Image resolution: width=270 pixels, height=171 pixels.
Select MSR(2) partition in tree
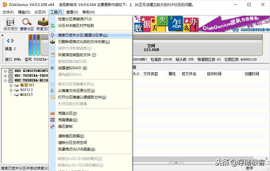tap(26, 95)
